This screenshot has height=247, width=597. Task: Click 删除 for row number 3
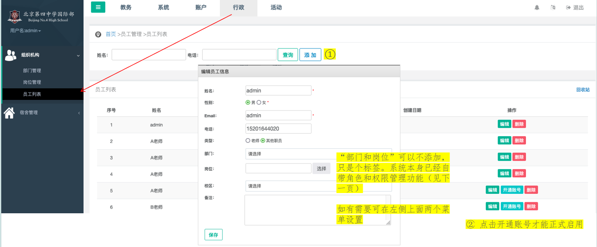point(519,157)
